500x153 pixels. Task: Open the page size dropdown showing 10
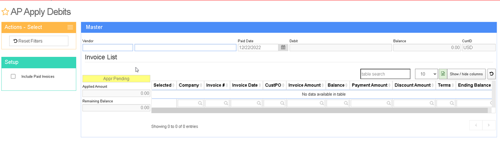pyautogui.click(x=426, y=74)
